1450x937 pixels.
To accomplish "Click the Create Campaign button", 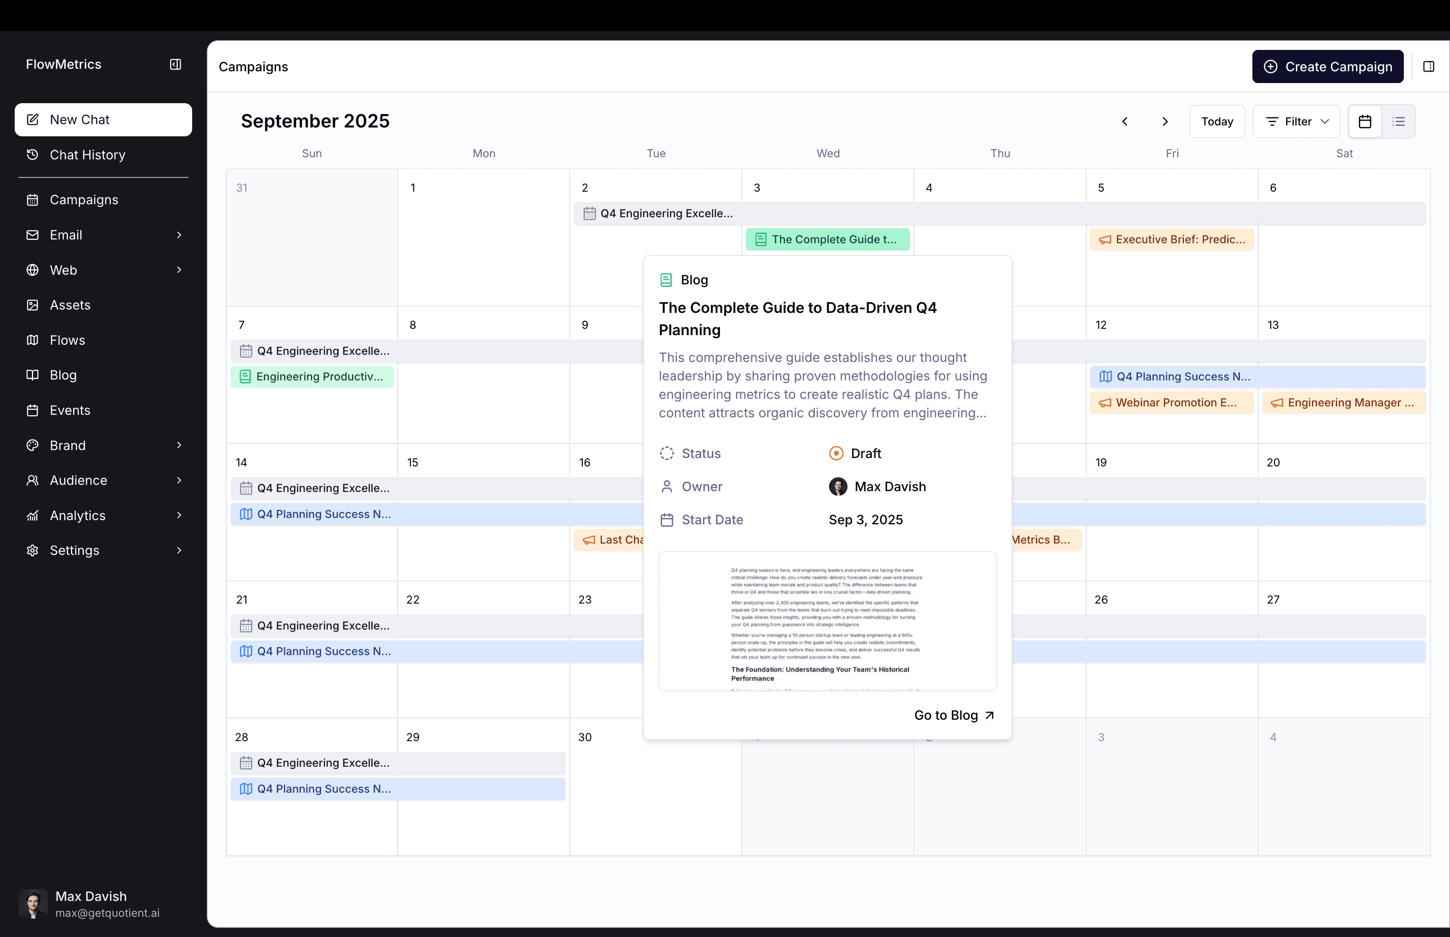I will (1327, 66).
